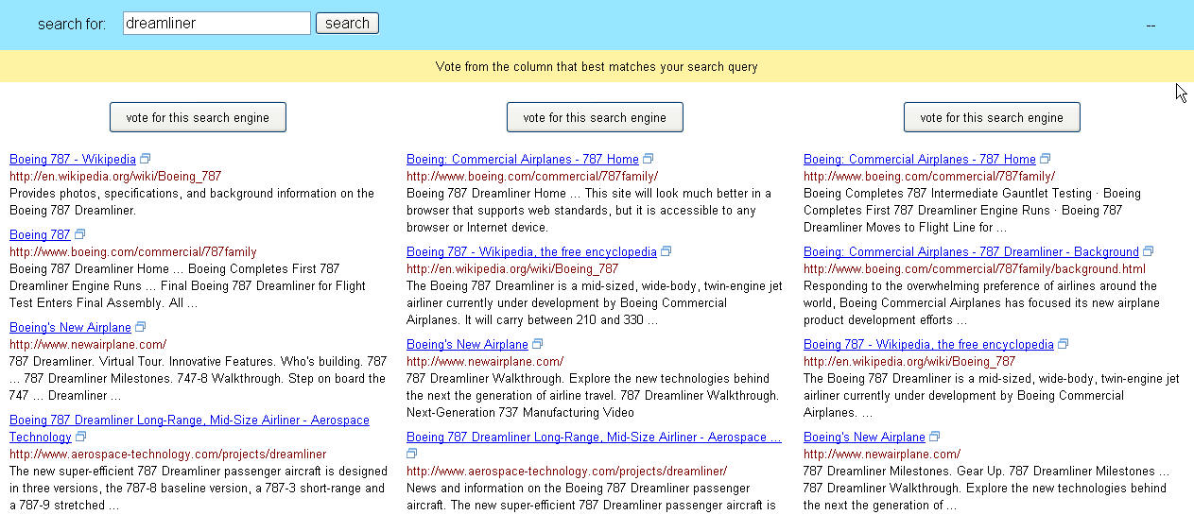The height and width of the screenshot is (515, 1194).
Task: Click new-window icon next to middle column 'Boeing's New Airplane'
Action: tap(538, 344)
